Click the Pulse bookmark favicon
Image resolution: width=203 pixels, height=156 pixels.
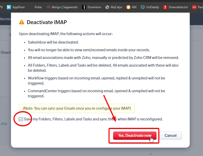click(32, 7)
